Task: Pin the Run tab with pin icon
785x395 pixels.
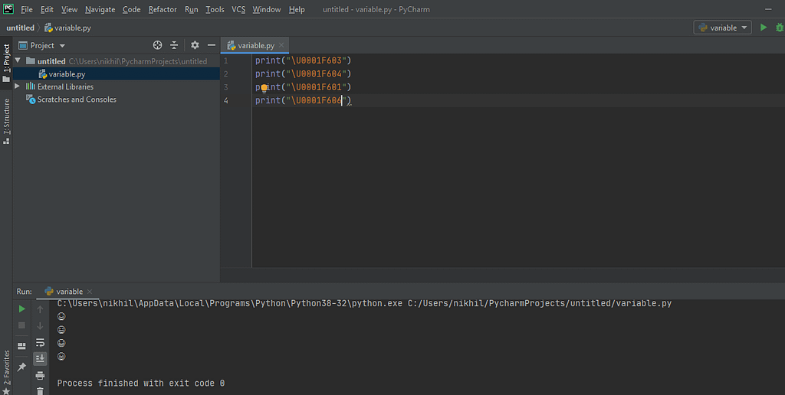Action: pyautogui.click(x=21, y=367)
